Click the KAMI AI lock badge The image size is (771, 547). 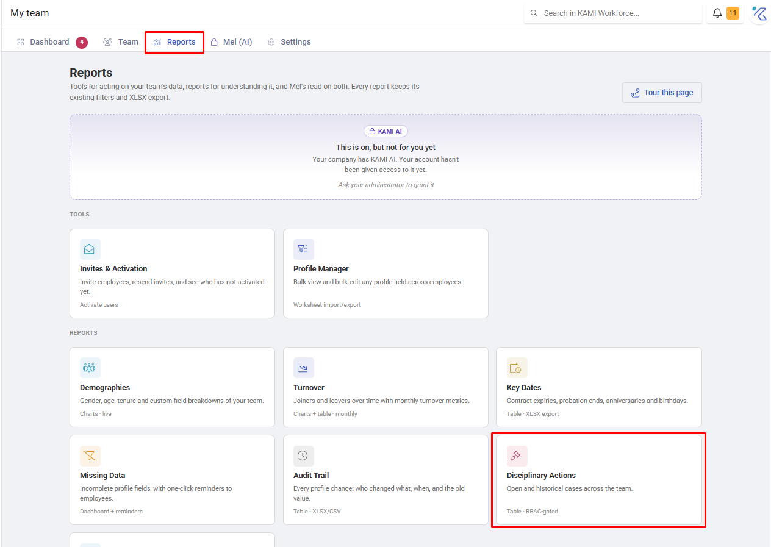[385, 131]
